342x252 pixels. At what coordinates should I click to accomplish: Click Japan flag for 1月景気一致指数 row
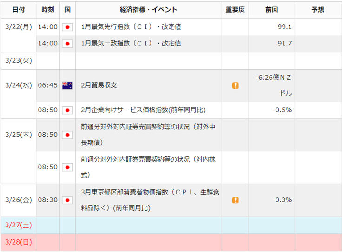(x=67, y=44)
